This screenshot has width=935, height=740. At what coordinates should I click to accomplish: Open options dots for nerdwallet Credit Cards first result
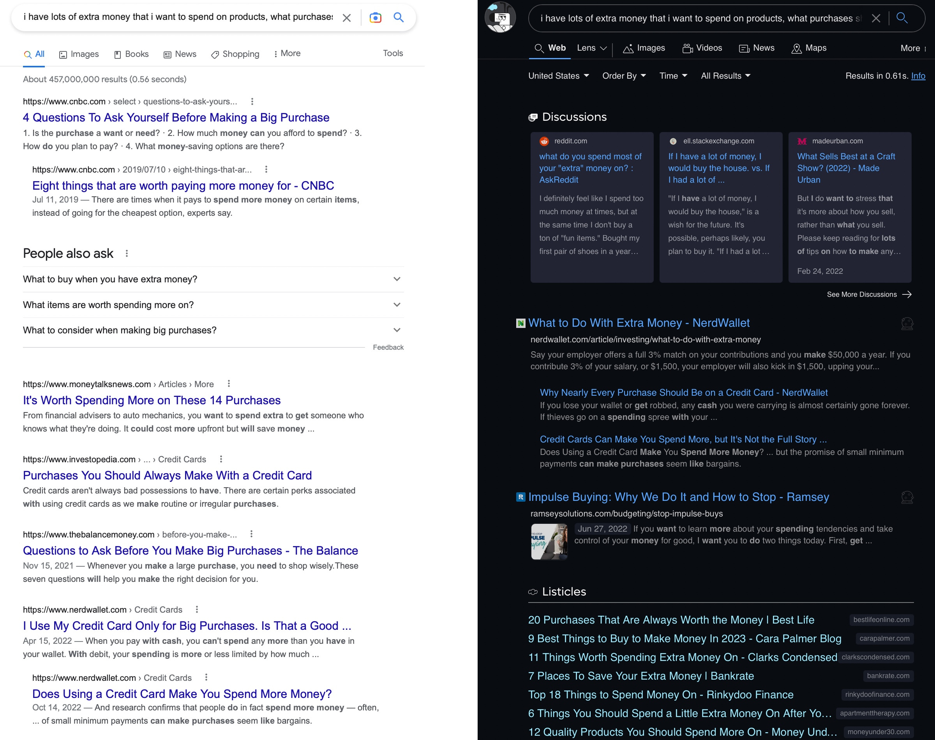point(197,610)
